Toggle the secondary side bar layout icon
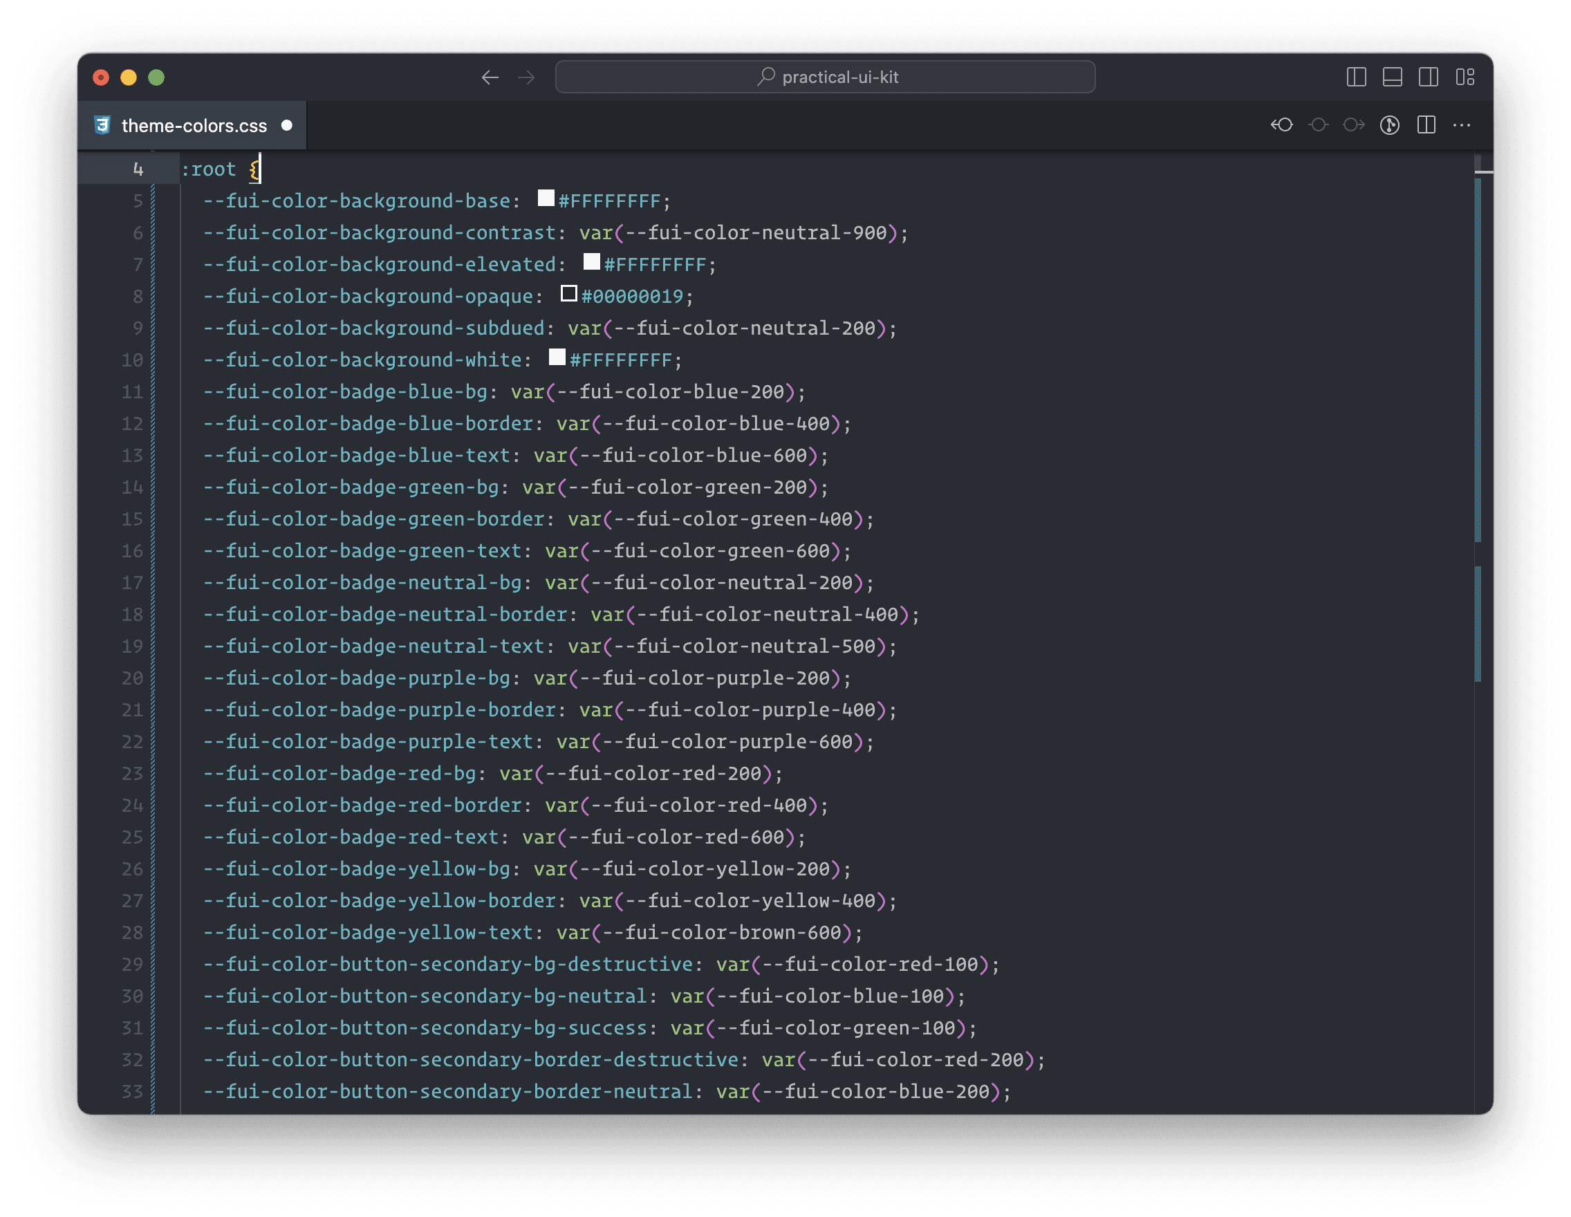The image size is (1571, 1217). (1428, 77)
